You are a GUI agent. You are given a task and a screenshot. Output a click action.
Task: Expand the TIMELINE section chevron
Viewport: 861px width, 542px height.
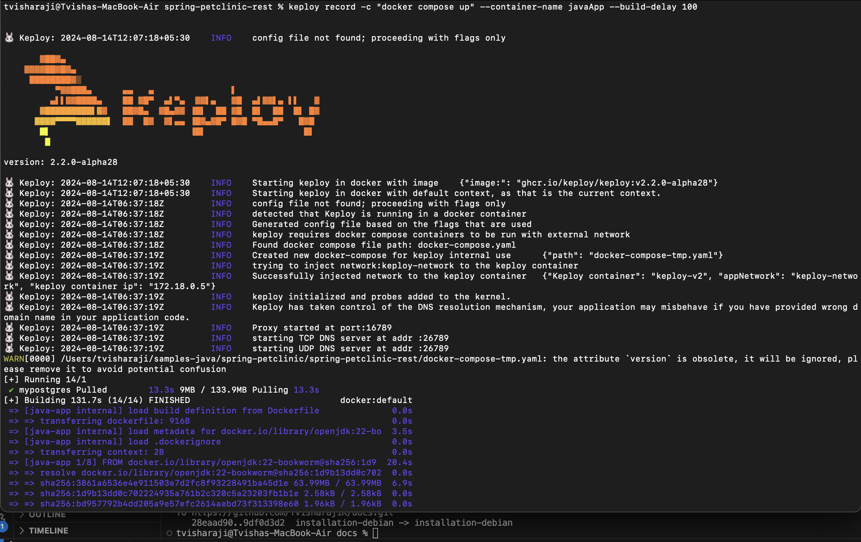[21, 531]
